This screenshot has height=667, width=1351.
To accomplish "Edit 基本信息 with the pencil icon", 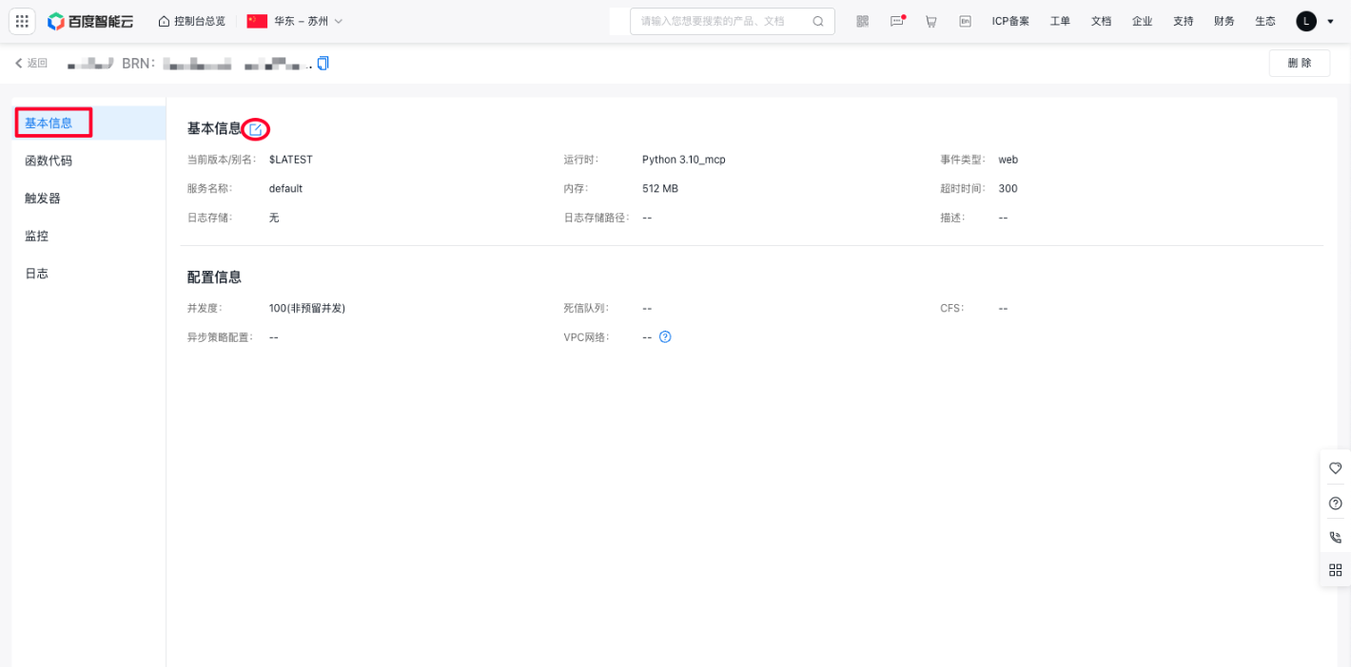I will coord(256,129).
